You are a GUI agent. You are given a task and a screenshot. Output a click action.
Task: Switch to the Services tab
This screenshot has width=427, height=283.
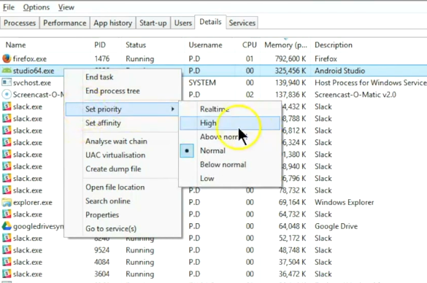pos(242,23)
